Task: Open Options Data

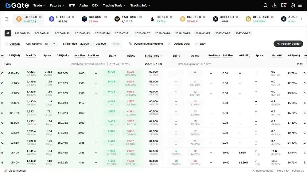Action: point(179,44)
